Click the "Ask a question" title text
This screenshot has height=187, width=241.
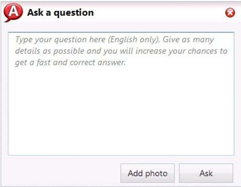tap(60, 13)
